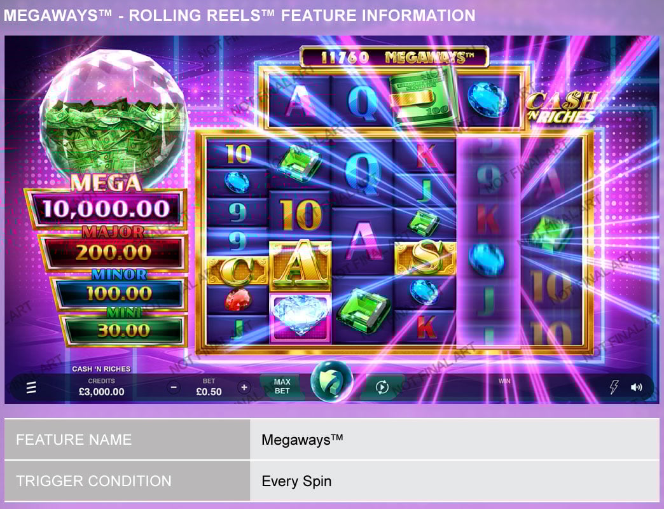This screenshot has height=509, width=664.
Task: Toggle quick spin lightning bolt
Action: tap(614, 387)
